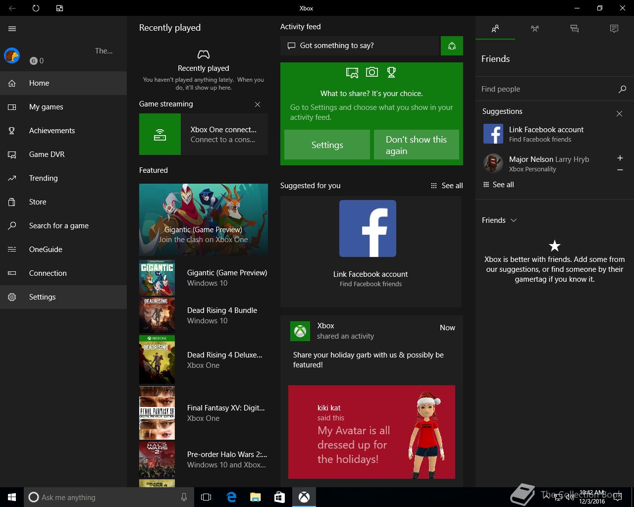Open Dead Rising 4 Bundle thumbnail
Image resolution: width=634 pixels, height=507 pixels.
pyautogui.click(x=157, y=315)
